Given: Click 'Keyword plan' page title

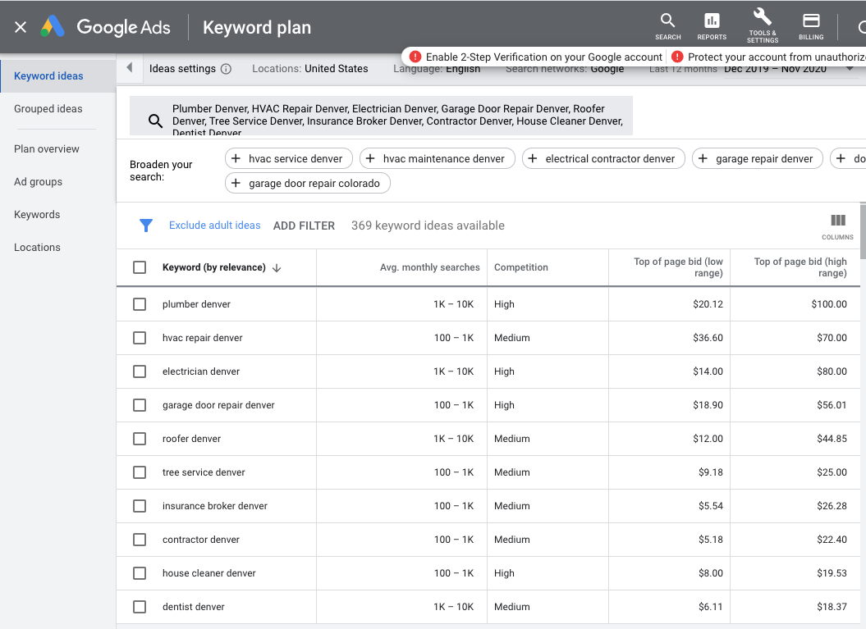Looking at the screenshot, I should click(x=257, y=27).
